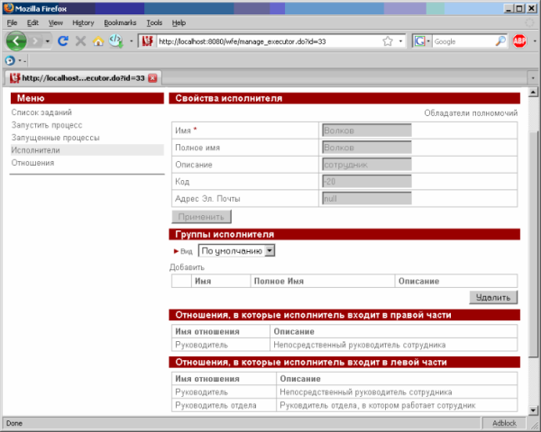Screen dimensions: 541x432
Task: Open the address bar history dropdown arrow
Action: 399,41
